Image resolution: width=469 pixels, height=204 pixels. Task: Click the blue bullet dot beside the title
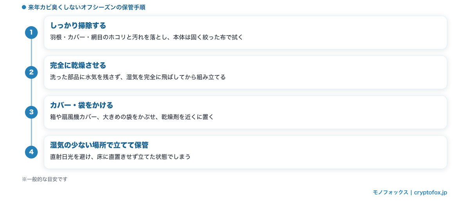tap(24, 7)
